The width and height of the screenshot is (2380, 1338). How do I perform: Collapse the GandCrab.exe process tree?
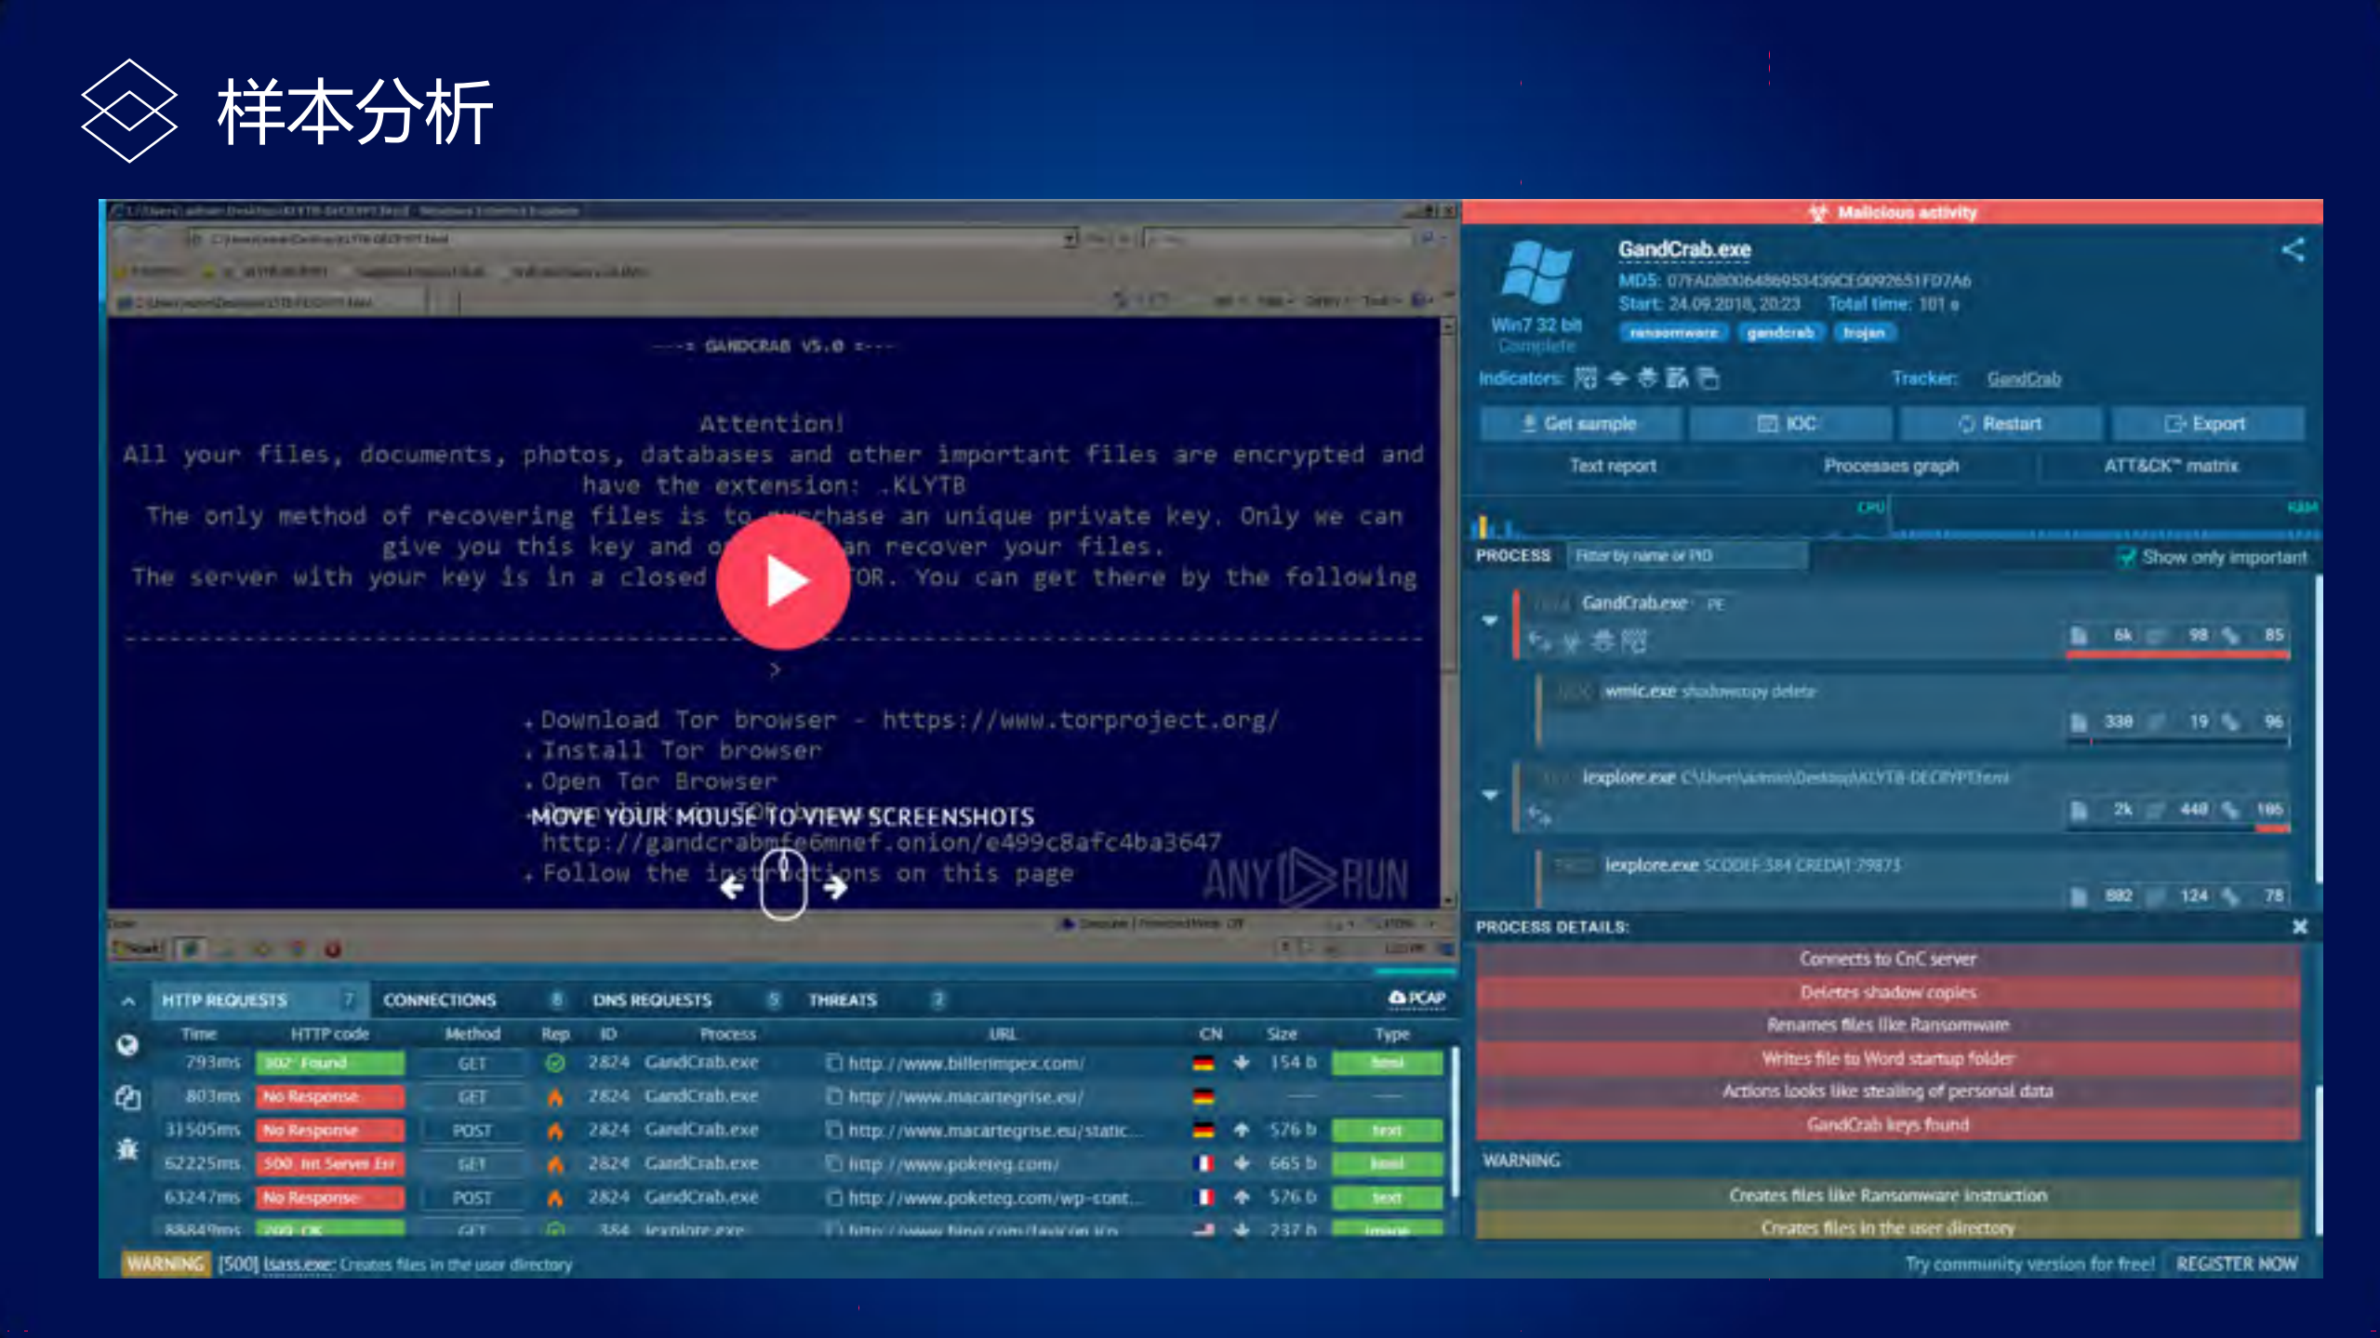click(x=1490, y=620)
